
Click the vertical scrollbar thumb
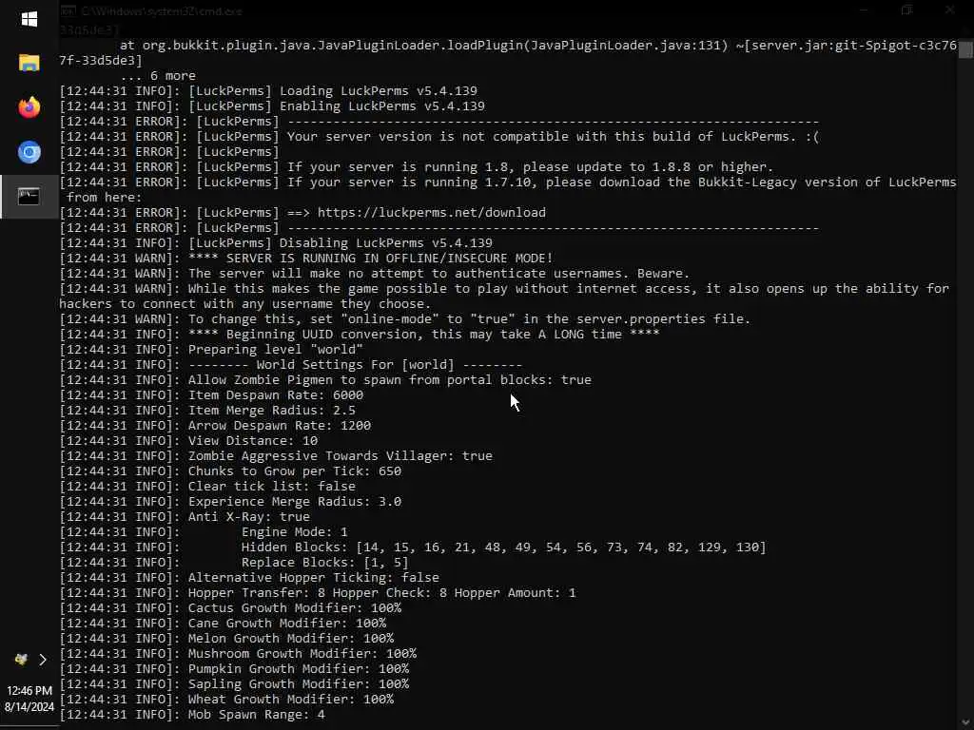coord(965,49)
